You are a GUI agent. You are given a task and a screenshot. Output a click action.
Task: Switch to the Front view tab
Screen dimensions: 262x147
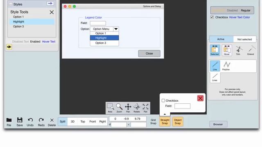coord(93,122)
